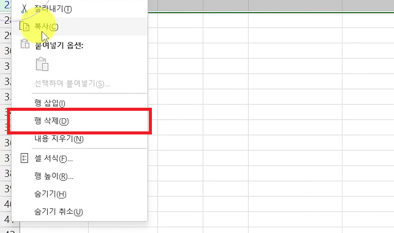Click the clipboard icon beside 붙여넣기 옵션
Viewport: 394px width, 233px height.
click(25, 44)
